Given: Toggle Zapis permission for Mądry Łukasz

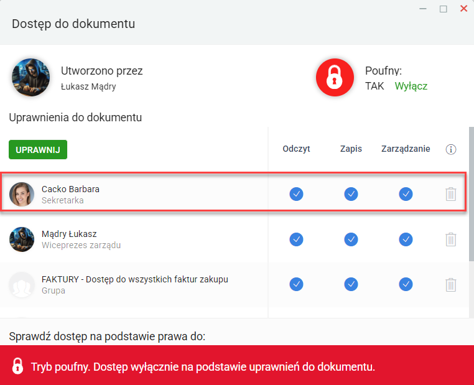Looking at the screenshot, I should tap(351, 239).
